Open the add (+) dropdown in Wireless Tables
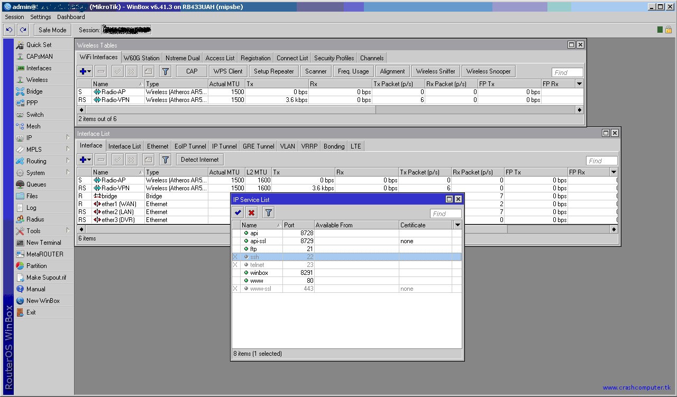677x397 pixels. [85, 71]
